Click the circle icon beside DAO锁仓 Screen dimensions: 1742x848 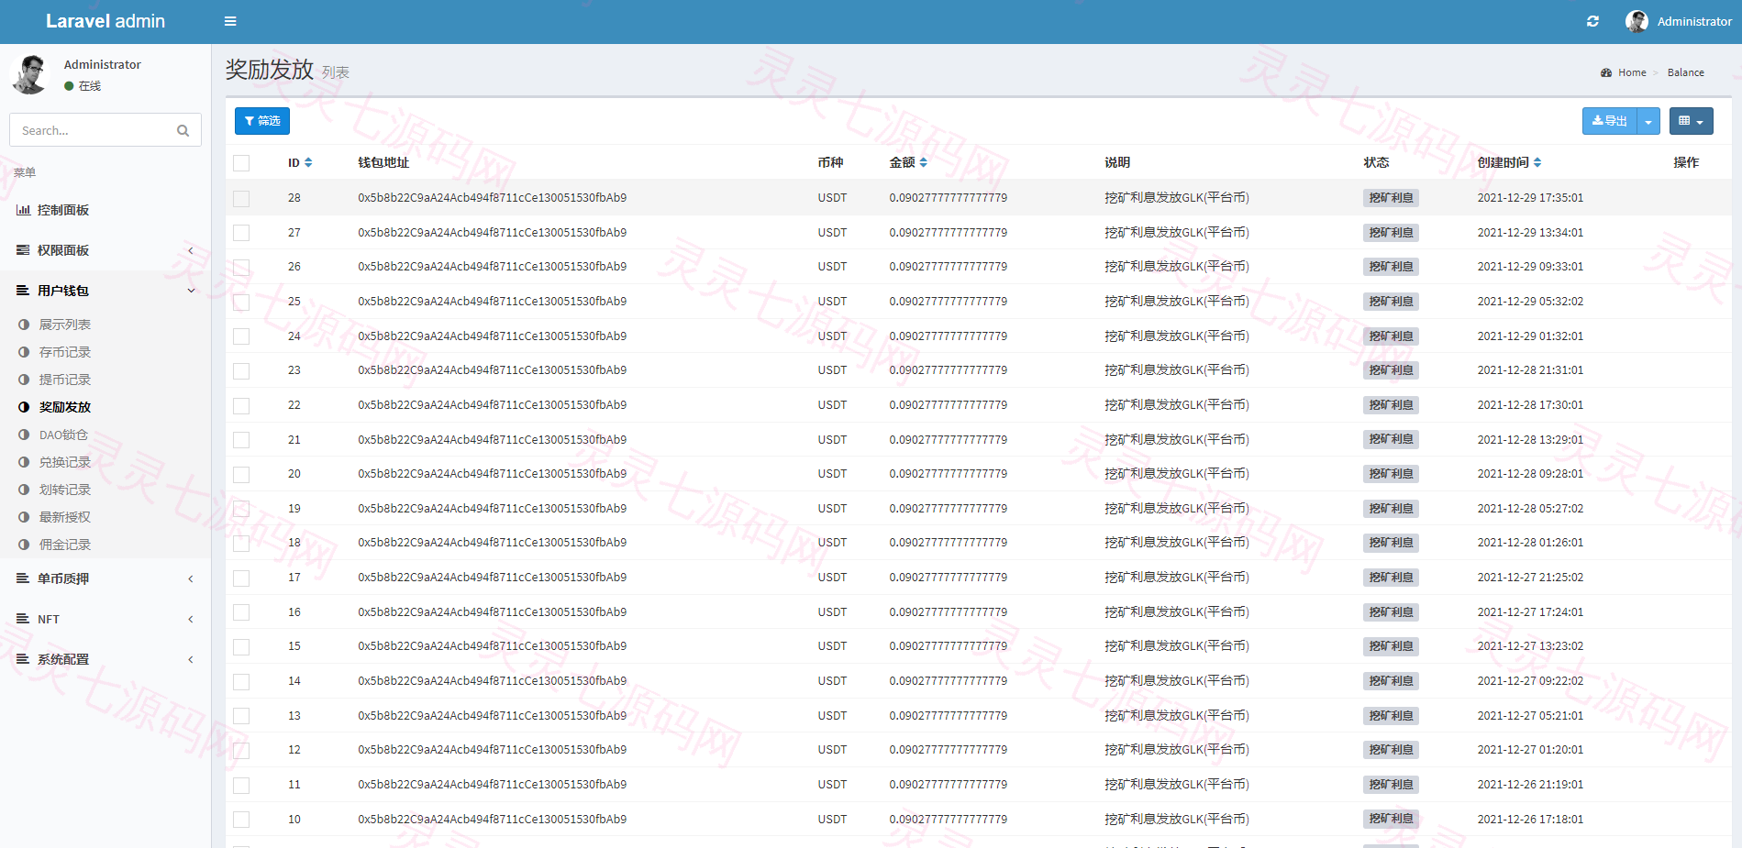click(24, 435)
